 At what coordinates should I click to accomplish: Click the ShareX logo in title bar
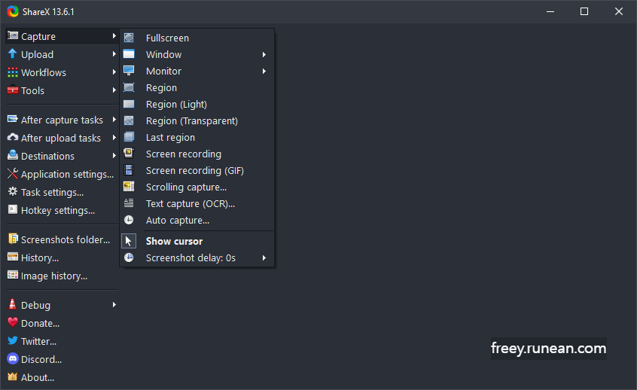tap(13, 11)
